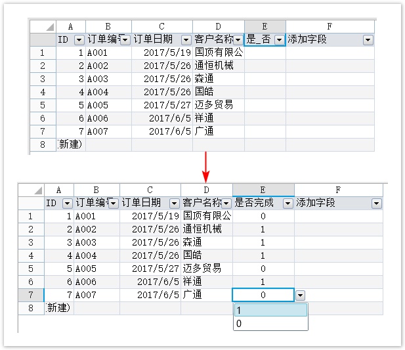The width and height of the screenshot is (405, 350).
Task: Open 订单日期 filter arrow in top table
Action: 186,40
